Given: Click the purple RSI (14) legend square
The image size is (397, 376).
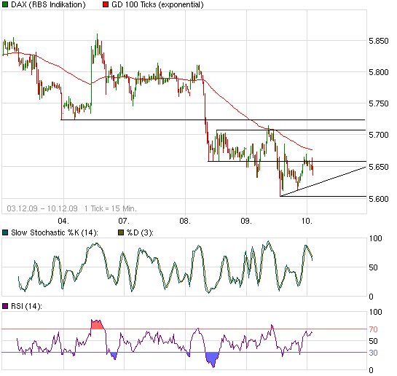Looking at the screenshot, I should (x=5, y=306).
